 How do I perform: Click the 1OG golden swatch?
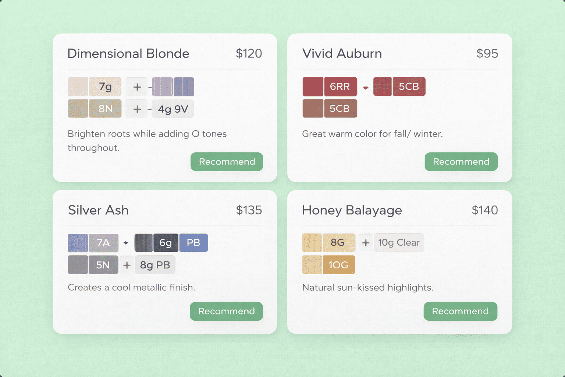(x=339, y=265)
